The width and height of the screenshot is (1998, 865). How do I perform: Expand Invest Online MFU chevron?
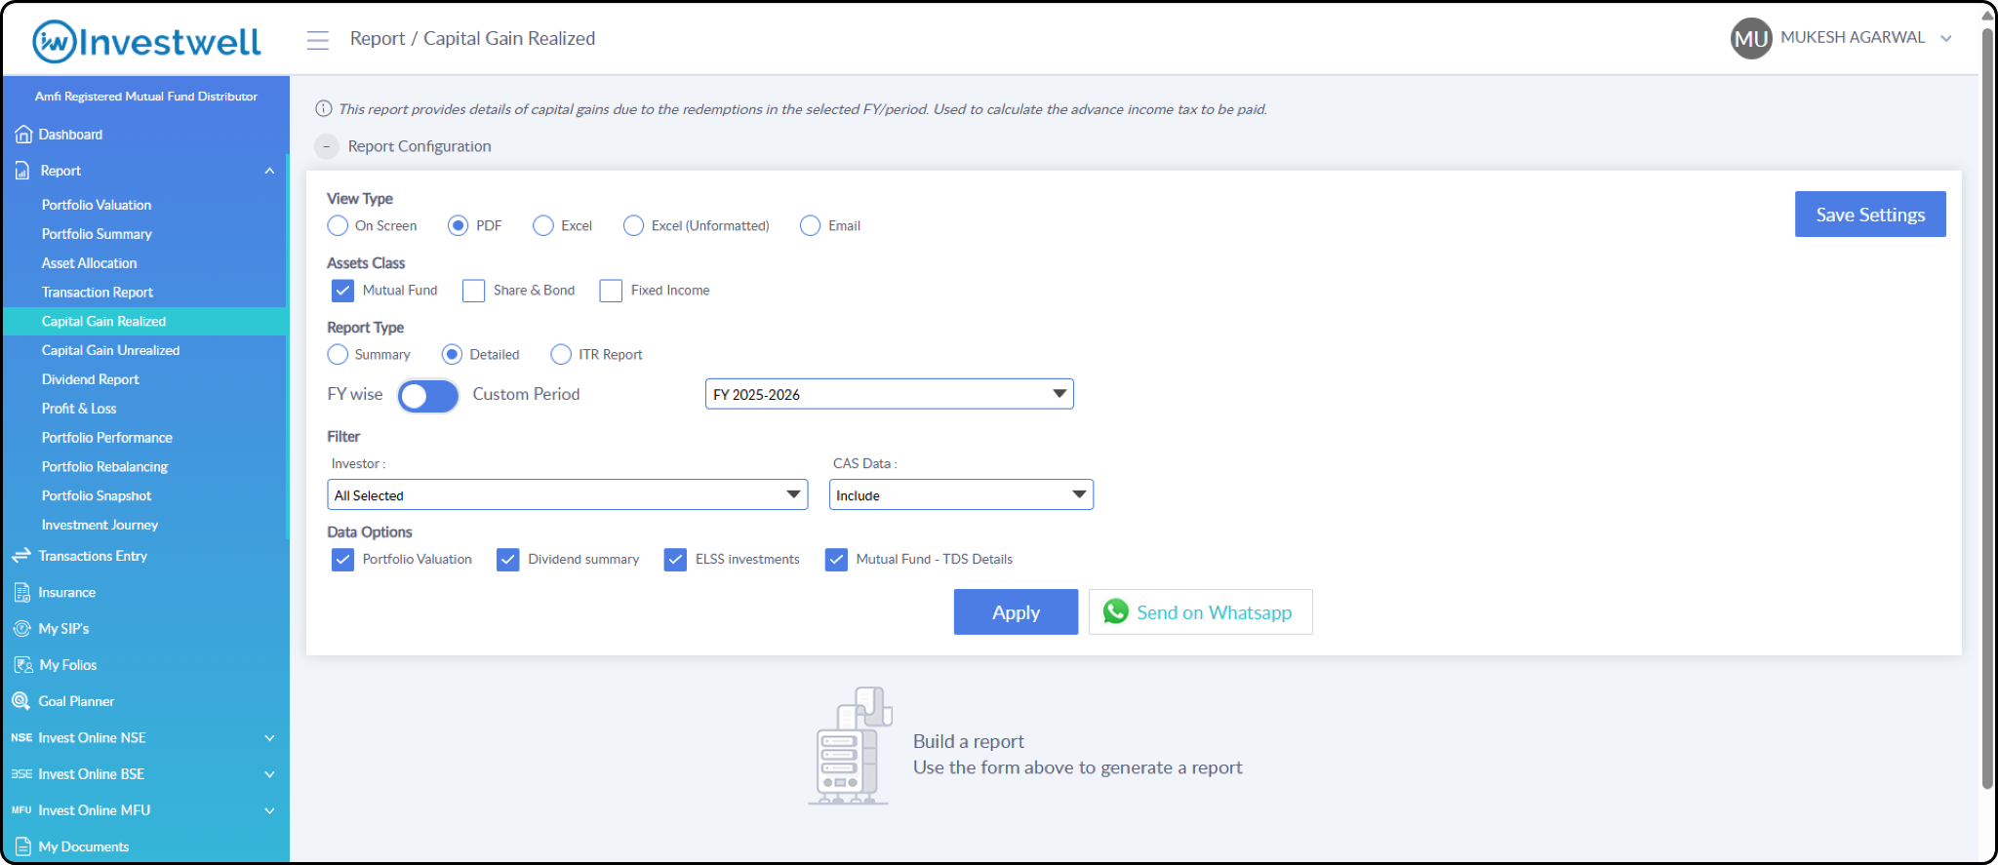click(x=269, y=810)
